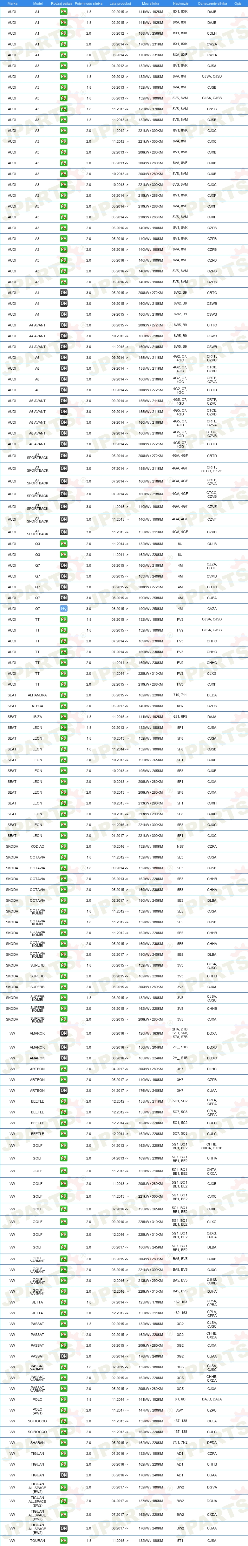The height and width of the screenshot is (1546, 248).
Task: Click the petrol icon in the VW TOURAN row
Action: coord(63,1541)
